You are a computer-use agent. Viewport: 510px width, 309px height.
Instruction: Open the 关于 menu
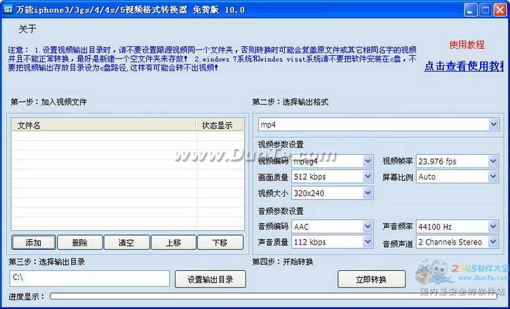pyautogui.click(x=28, y=29)
